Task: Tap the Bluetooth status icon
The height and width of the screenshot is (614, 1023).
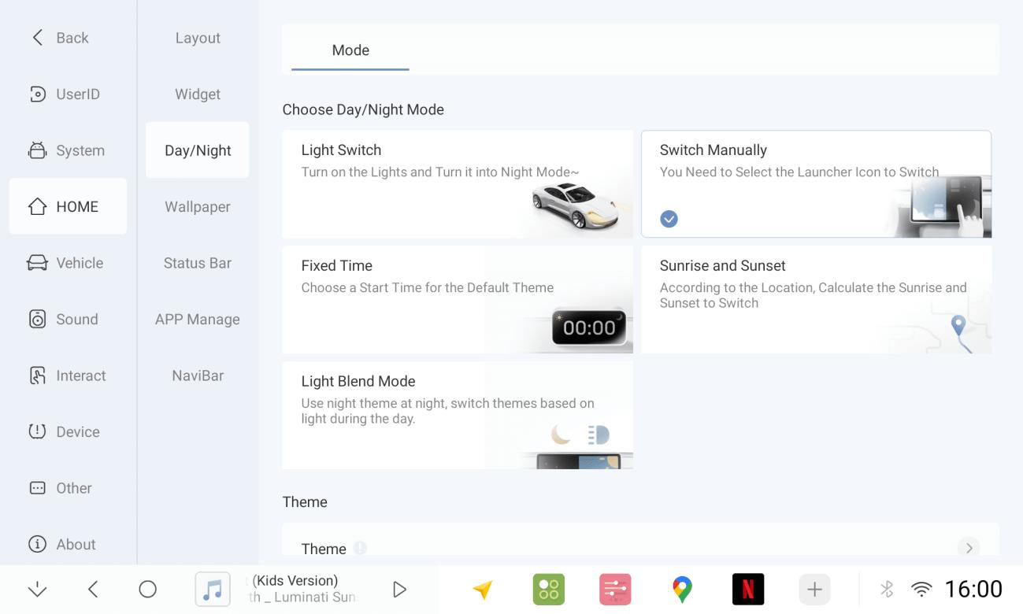Action: point(887,589)
